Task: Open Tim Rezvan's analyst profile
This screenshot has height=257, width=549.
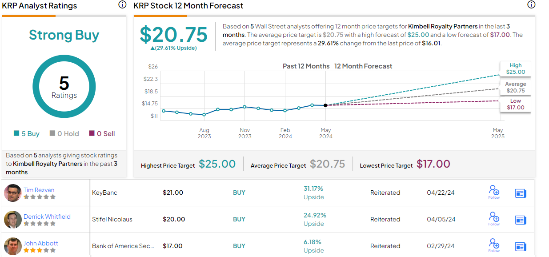Action: 39,190
